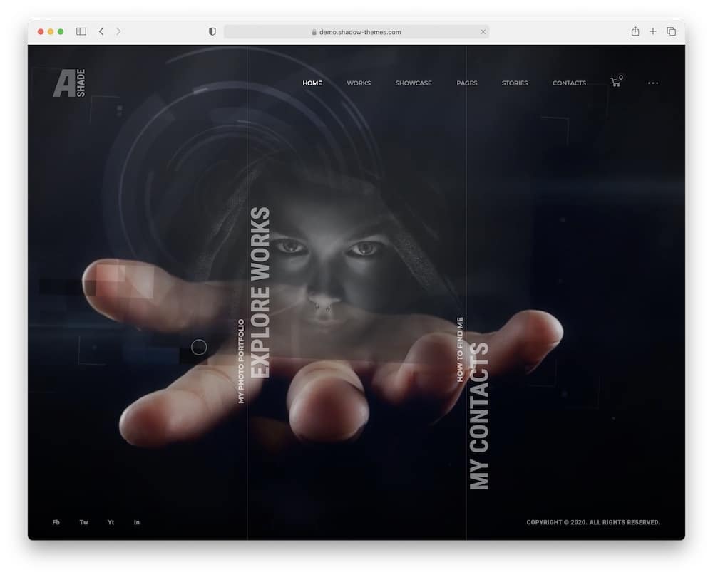The height and width of the screenshot is (577, 713).
Task: Click the EXPLORE WORKS vertical link
Action: 260,293
